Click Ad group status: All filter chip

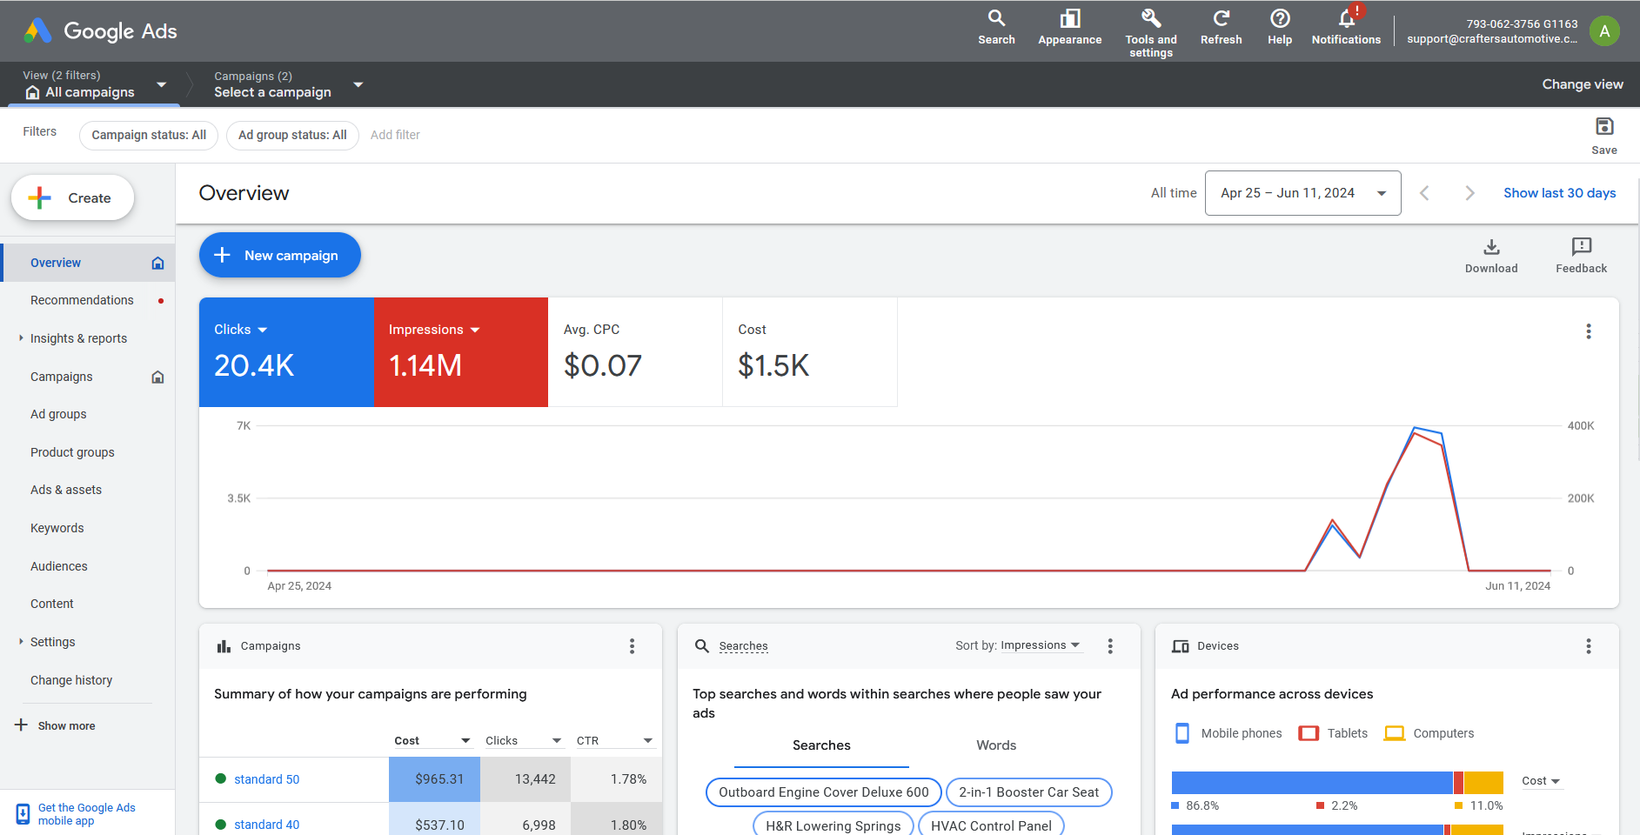(x=292, y=135)
